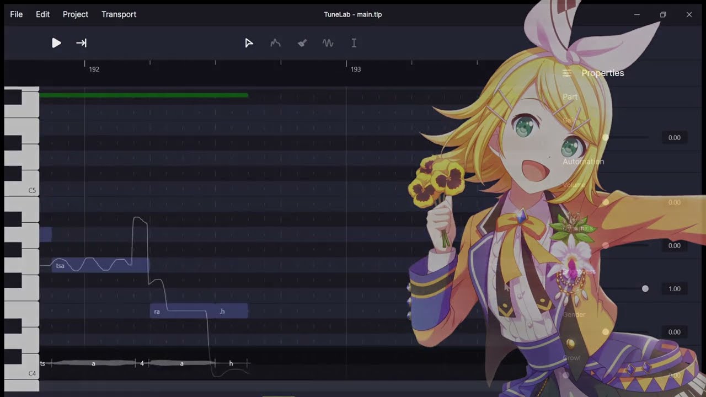Screen dimensions: 706x397
Task: Click bar 192 timeline marker
Action: click(94, 69)
